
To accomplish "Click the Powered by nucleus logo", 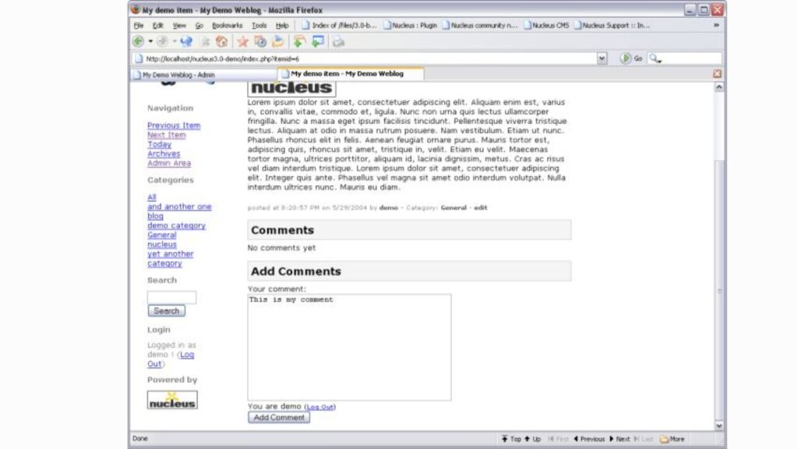I will click(x=172, y=400).
